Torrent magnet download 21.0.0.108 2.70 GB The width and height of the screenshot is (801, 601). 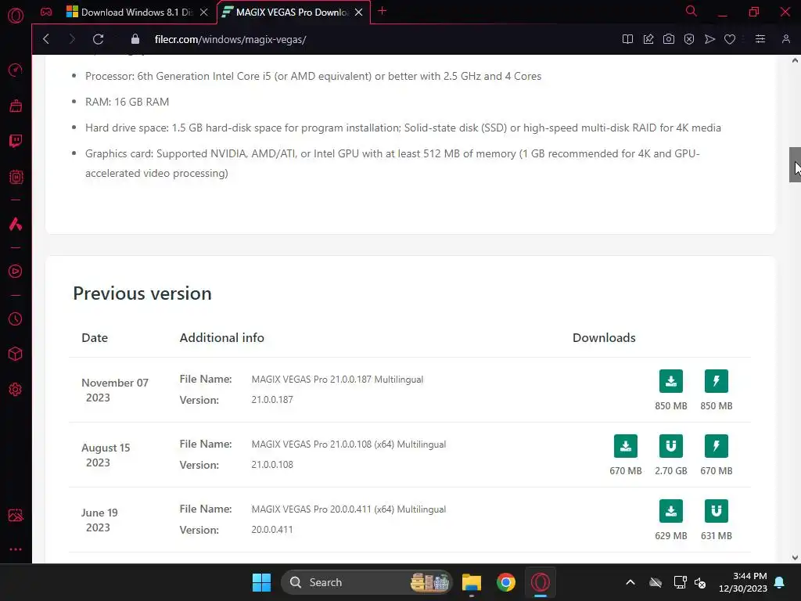pos(670,446)
